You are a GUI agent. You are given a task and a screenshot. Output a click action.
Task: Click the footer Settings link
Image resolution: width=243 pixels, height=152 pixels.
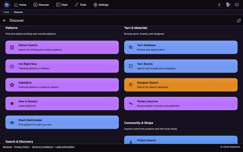pos(7,147)
